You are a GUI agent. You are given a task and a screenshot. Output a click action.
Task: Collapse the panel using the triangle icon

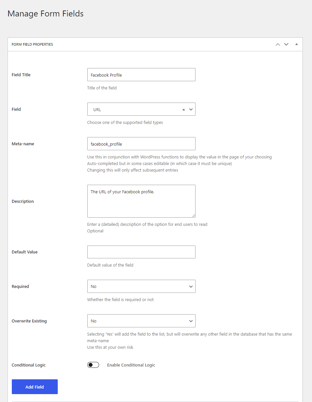click(x=297, y=44)
